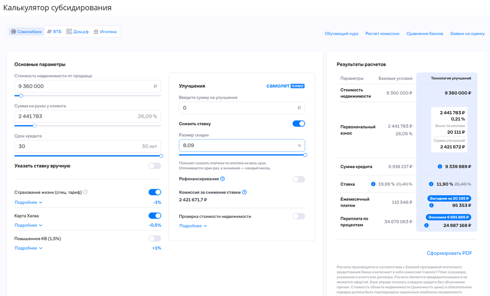Click info icon beside base rate 19,99 %

(373, 184)
